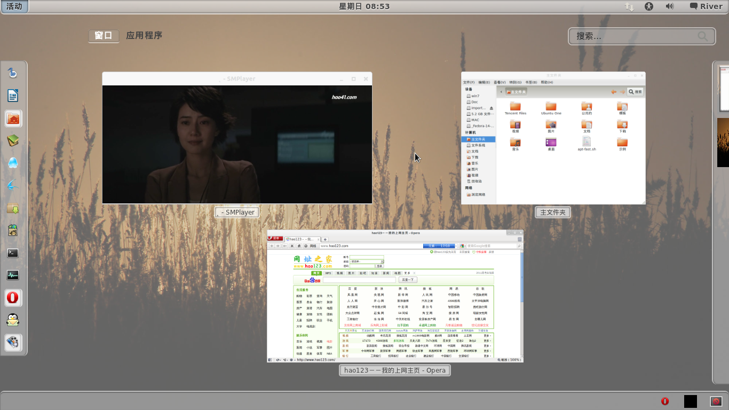Open the 帮助(H) menu in the file manager
Screen dimensions: 729x410
coord(547,82)
